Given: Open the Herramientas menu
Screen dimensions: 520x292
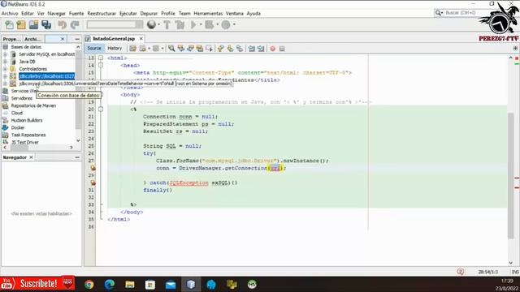Looking at the screenshot, I should (208, 13).
